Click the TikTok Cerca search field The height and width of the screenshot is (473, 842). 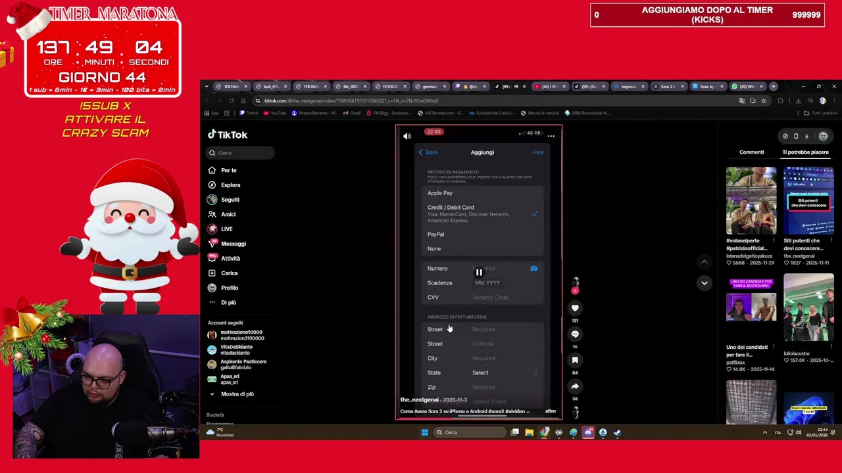(241, 153)
